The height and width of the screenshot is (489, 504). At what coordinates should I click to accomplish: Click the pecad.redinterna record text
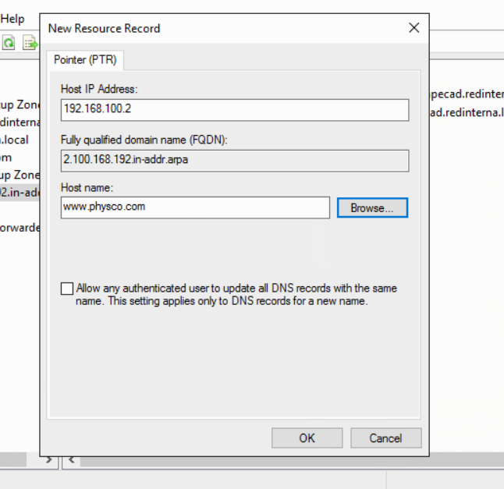point(467,94)
